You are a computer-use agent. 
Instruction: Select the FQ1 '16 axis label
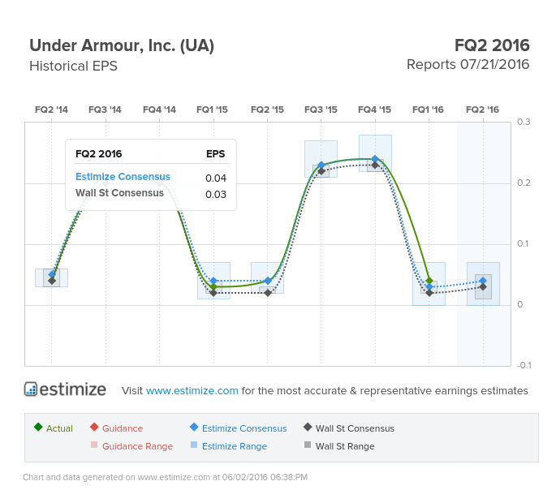428,110
